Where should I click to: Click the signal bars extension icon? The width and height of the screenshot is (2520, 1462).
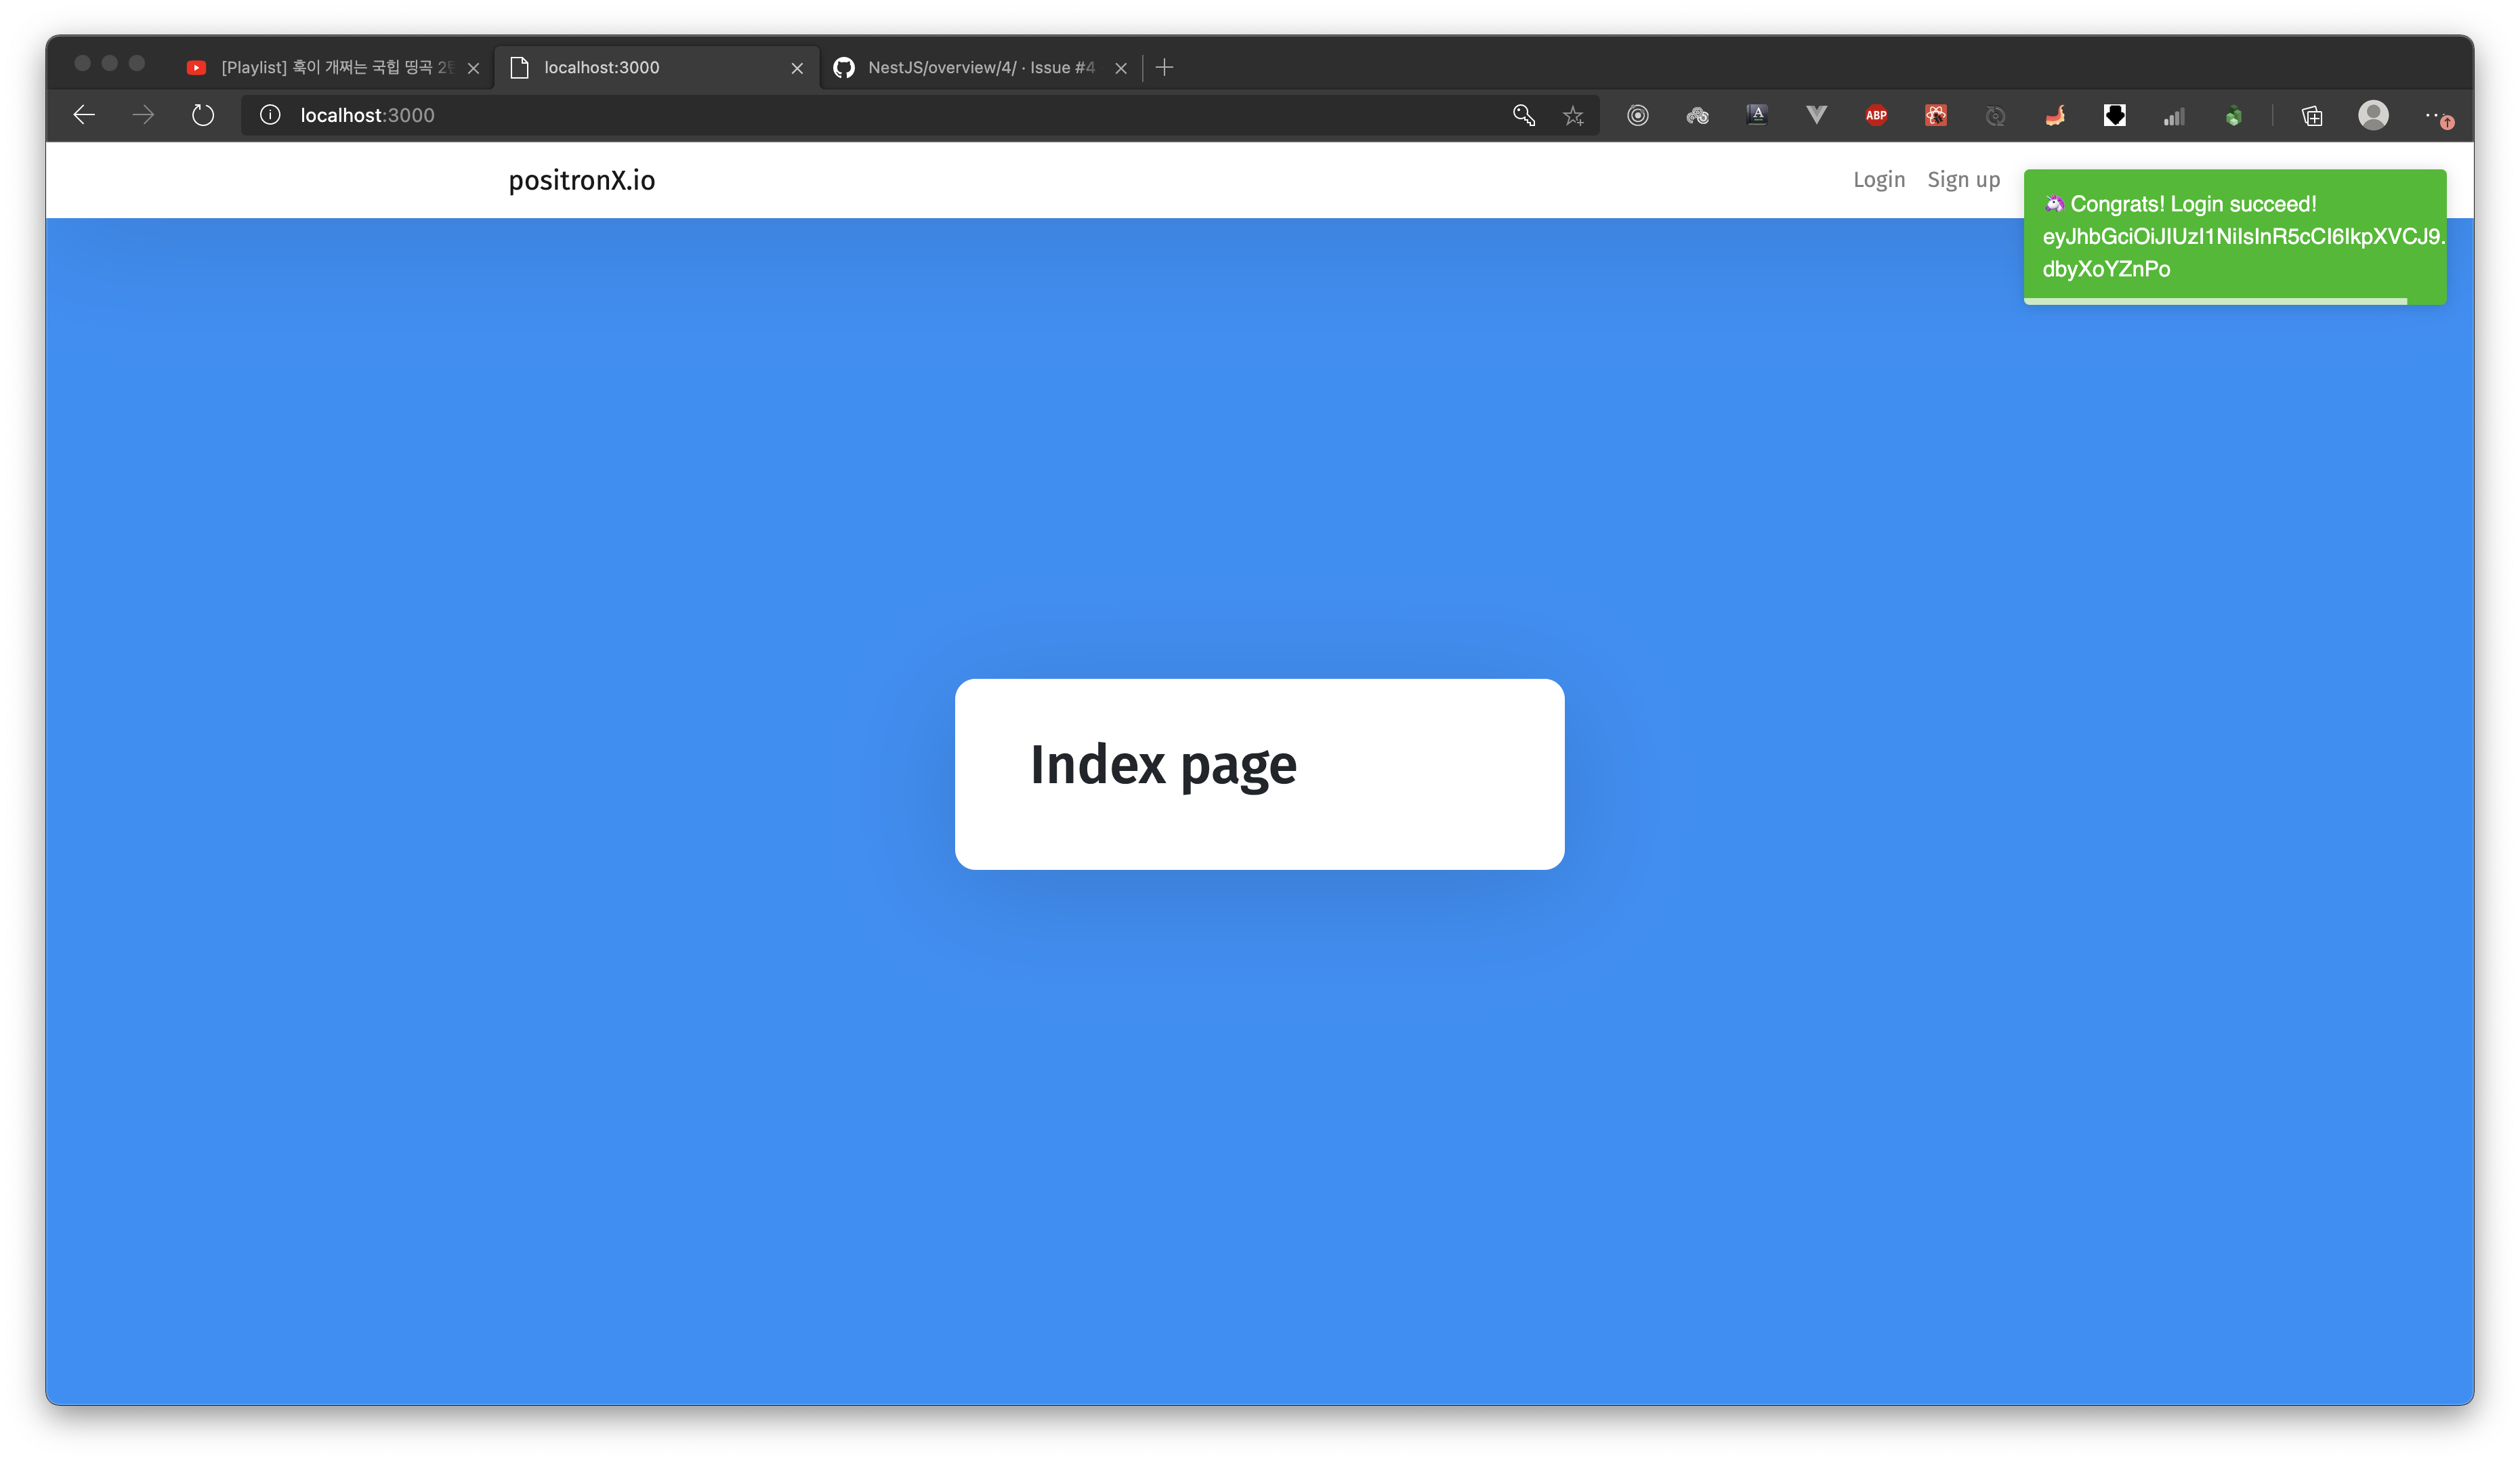(x=2174, y=115)
